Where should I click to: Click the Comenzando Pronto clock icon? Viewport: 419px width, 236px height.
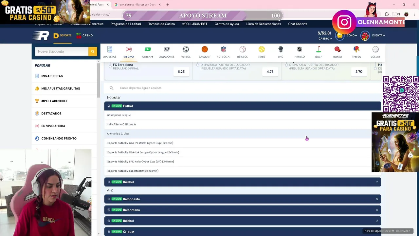pyautogui.click(x=37, y=138)
